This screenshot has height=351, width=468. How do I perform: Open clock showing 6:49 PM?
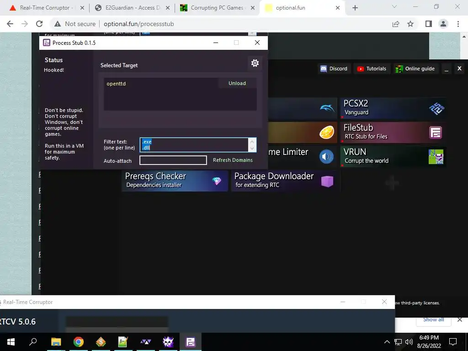pyautogui.click(x=429, y=342)
